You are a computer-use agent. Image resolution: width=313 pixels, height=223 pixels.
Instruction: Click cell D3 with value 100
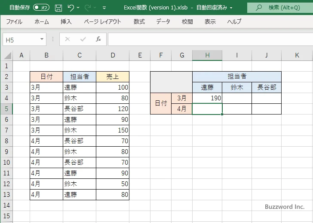pyautogui.click(x=113, y=87)
